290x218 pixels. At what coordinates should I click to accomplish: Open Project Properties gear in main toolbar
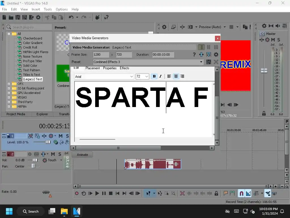[x=38, y=17]
